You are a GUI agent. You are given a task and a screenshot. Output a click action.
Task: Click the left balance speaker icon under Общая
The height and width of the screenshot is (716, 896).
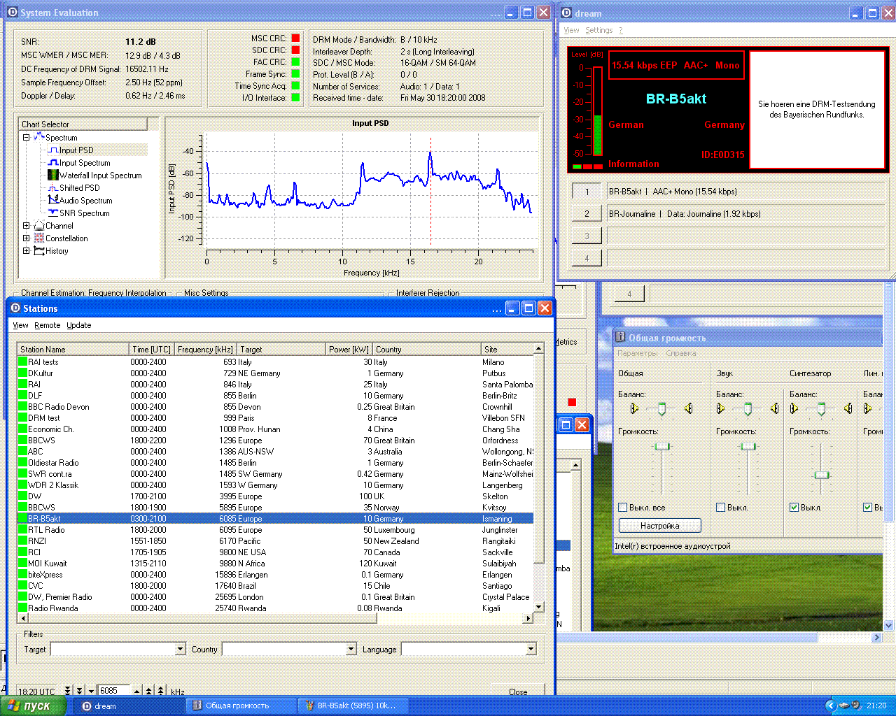pos(634,409)
